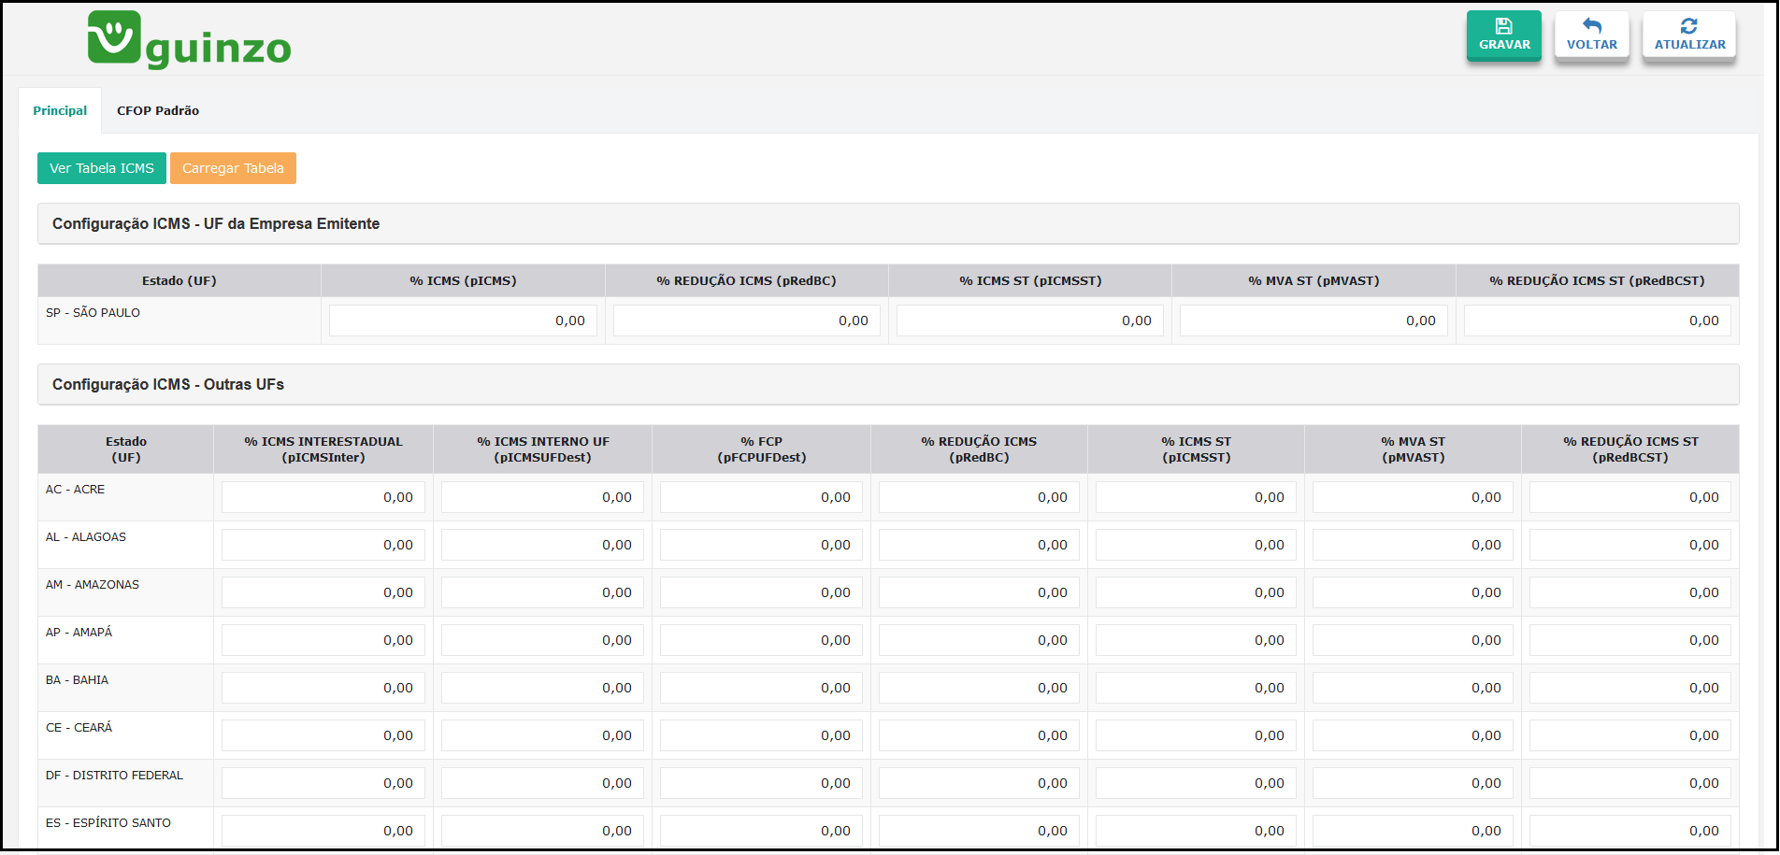Screen dimensions: 1780x855
Task: Click Alagoas % ICMS Interno UF field
Action: (x=542, y=545)
